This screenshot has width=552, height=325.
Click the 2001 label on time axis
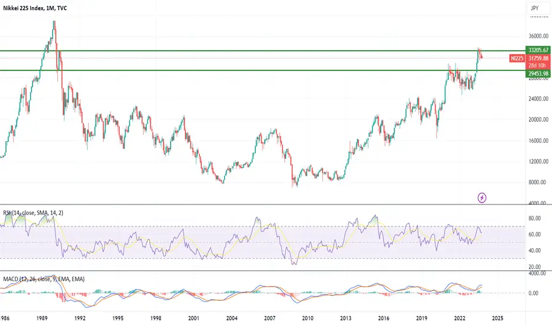pos(194,318)
